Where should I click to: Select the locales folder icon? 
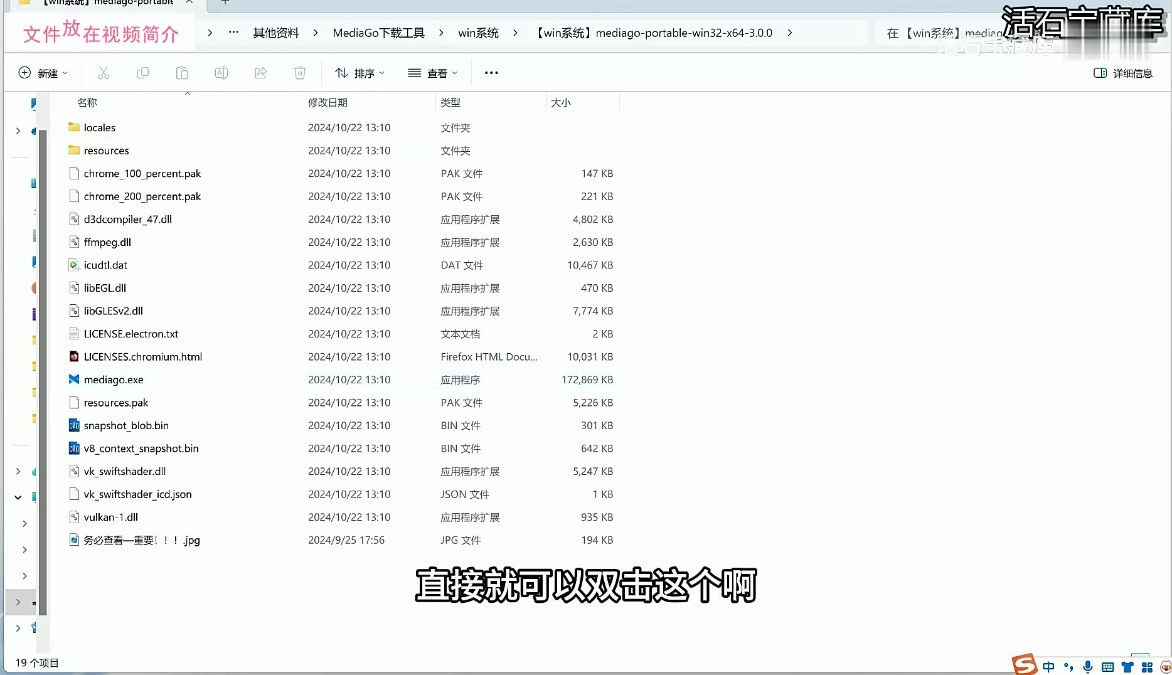point(74,127)
